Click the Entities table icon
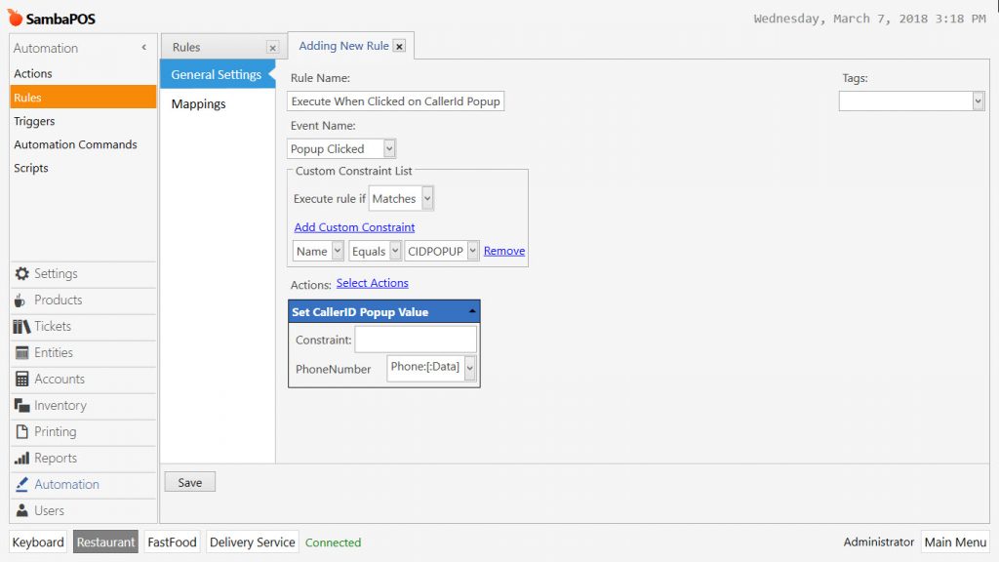Screen dimensions: 999x562 (x=21, y=353)
